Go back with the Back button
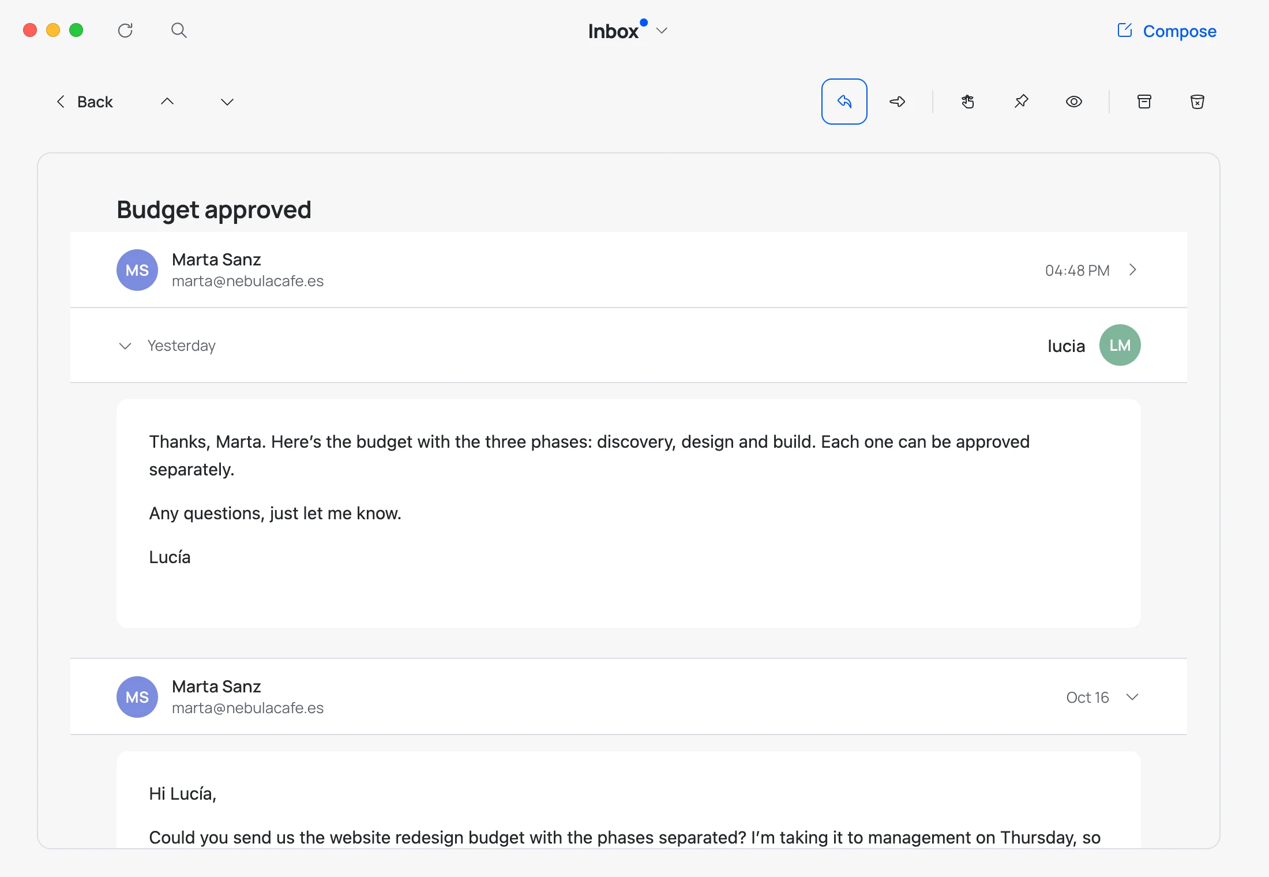This screenshot has width=1269, height=877. [85, 102]
